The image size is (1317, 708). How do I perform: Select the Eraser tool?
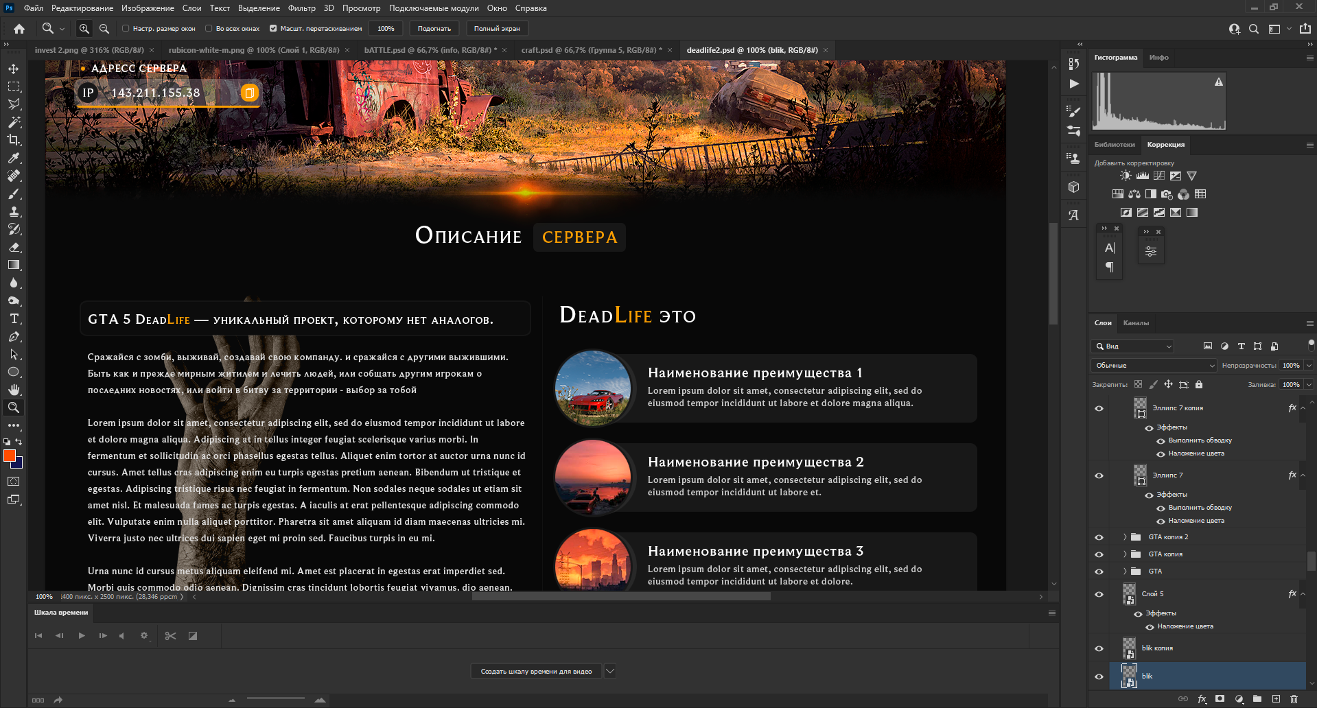[x=14, y=247]
